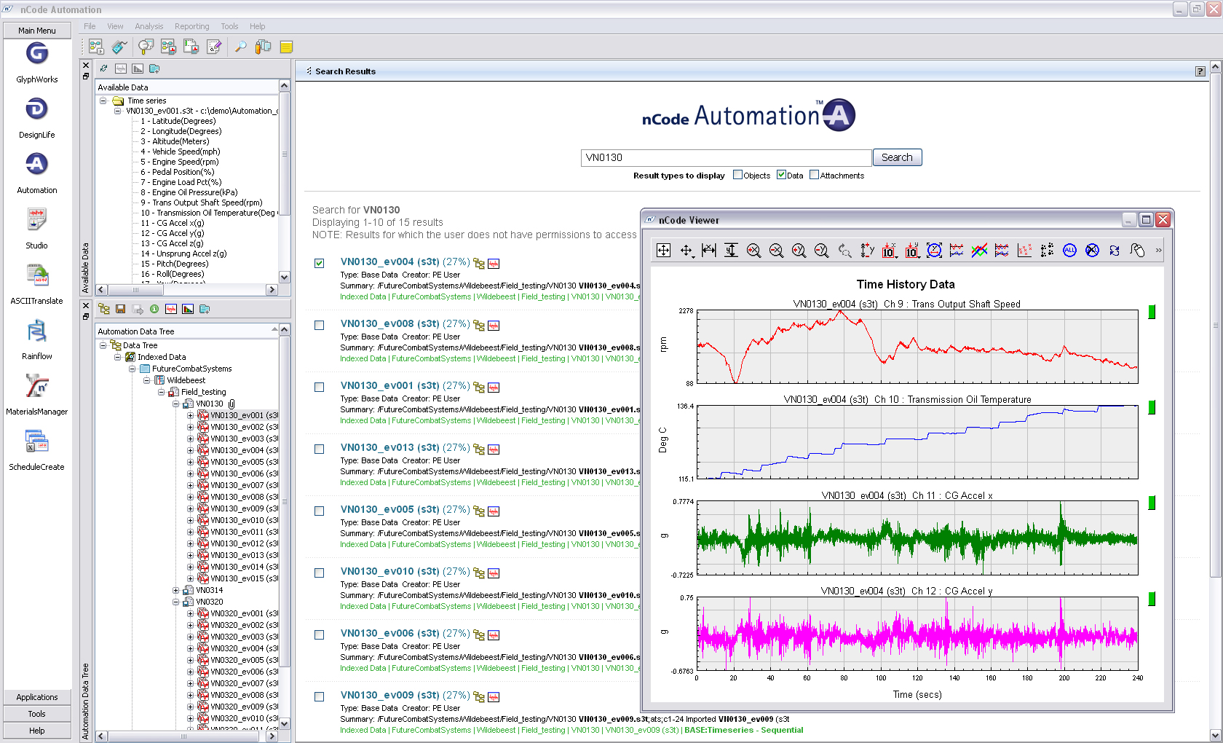Image resolution: width=1223 pixels, height=743 pixels.
Task: Click the full-extents icon in nCode Viewer
Action: (x=663, y=251)
